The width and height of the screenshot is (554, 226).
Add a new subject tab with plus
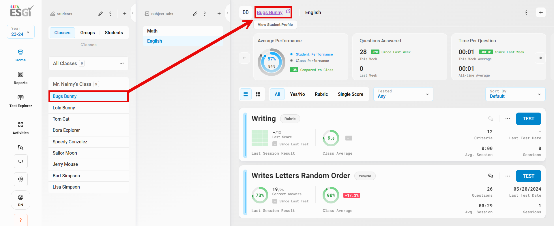point(219,14)
